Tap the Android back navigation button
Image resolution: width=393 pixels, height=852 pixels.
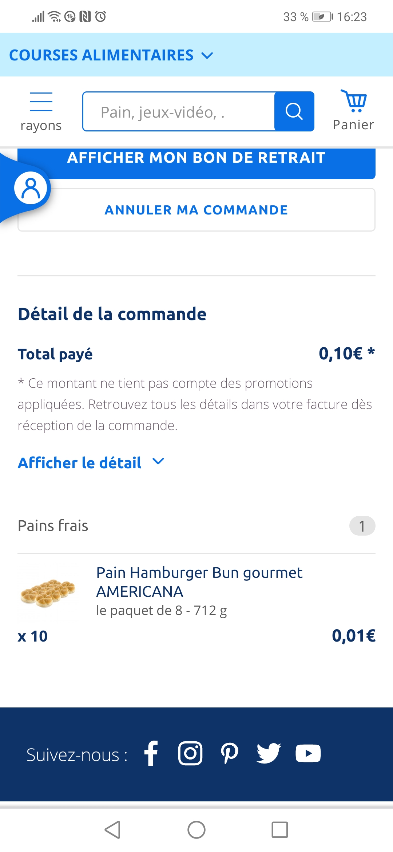pos(112,830)
